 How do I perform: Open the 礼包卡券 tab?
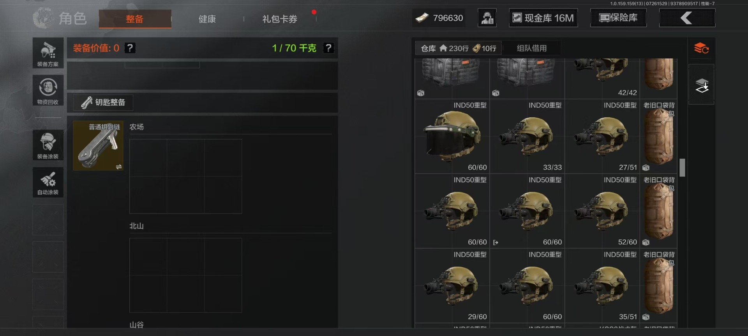point(280,19)
